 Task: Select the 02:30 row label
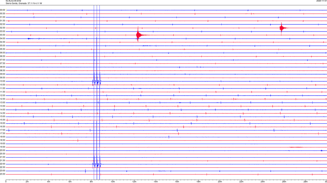click(2, 28)
